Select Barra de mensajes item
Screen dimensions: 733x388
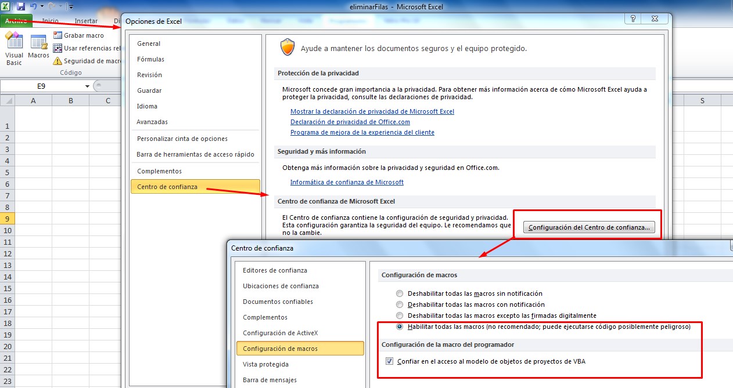300,380
